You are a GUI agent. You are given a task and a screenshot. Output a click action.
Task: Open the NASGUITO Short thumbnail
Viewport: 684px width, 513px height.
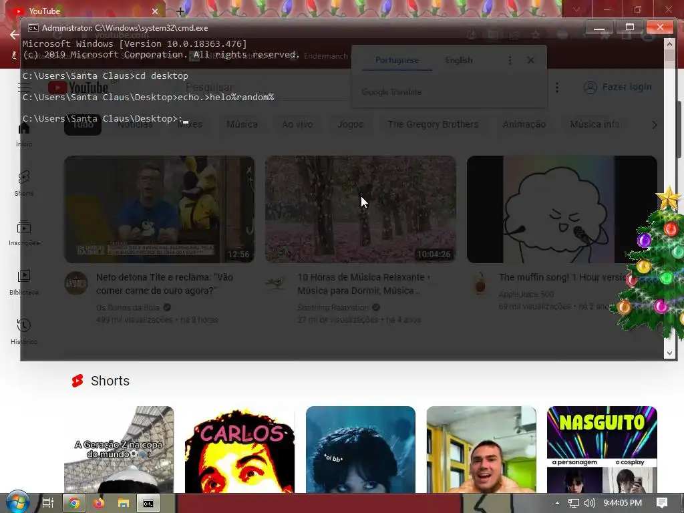click(x=602, y=450)
